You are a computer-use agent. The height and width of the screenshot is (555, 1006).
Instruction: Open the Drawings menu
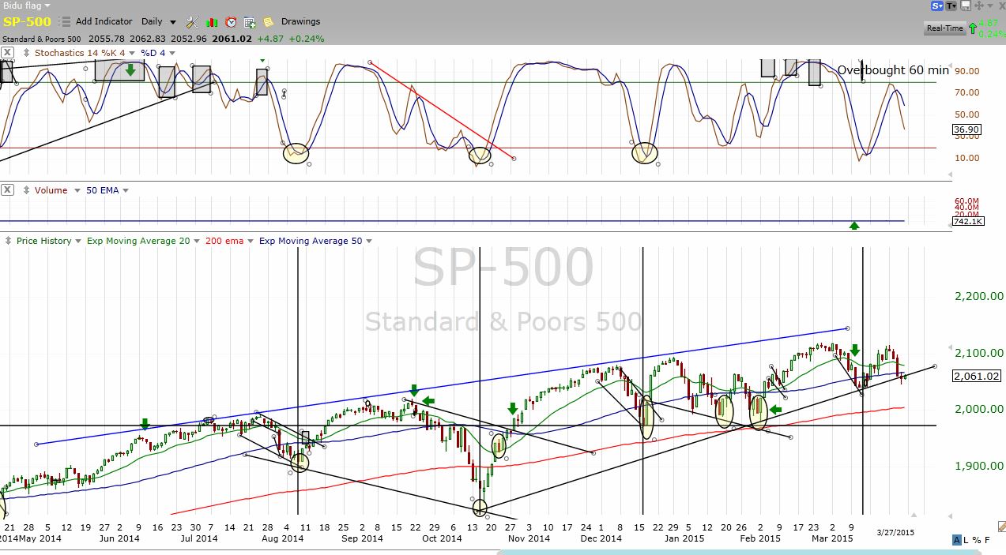tap(300, 22)
